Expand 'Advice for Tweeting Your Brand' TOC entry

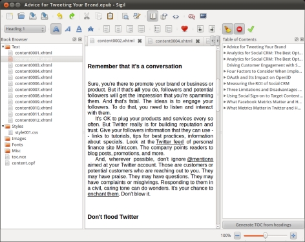pyautogui.click(x=225, y=46)
